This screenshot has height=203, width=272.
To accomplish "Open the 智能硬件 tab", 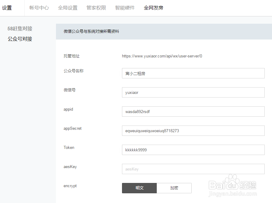I will click(x=125, y=8).
